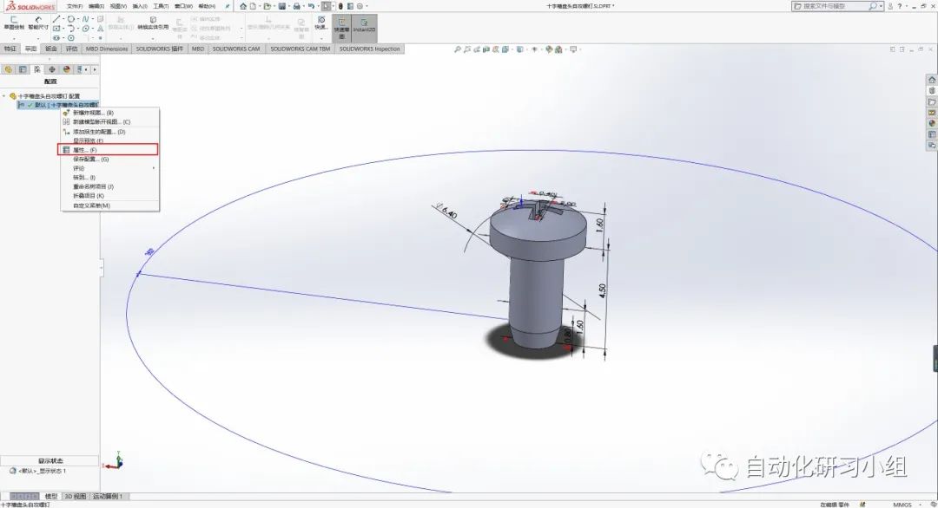This screenshot has width=938, height=508.
Task: Switch to the 运动算例 1 bottom tab
Action: coord(109,496)
